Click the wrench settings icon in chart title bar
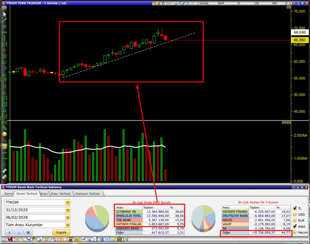The height and width of the screenshot is (244, 310). click(290, 3)
